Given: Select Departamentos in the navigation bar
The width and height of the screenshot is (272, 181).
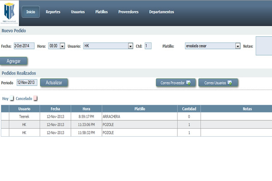Looking at the screenshot, I should (161, 12).
